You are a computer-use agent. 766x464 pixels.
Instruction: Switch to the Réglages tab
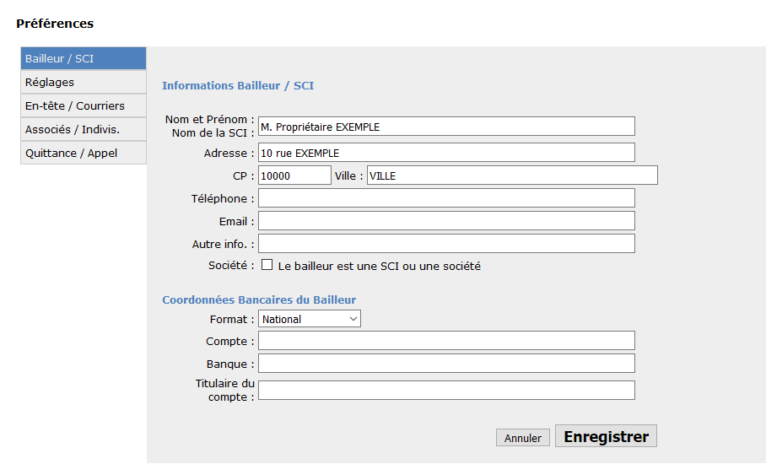tap(83, 82)
